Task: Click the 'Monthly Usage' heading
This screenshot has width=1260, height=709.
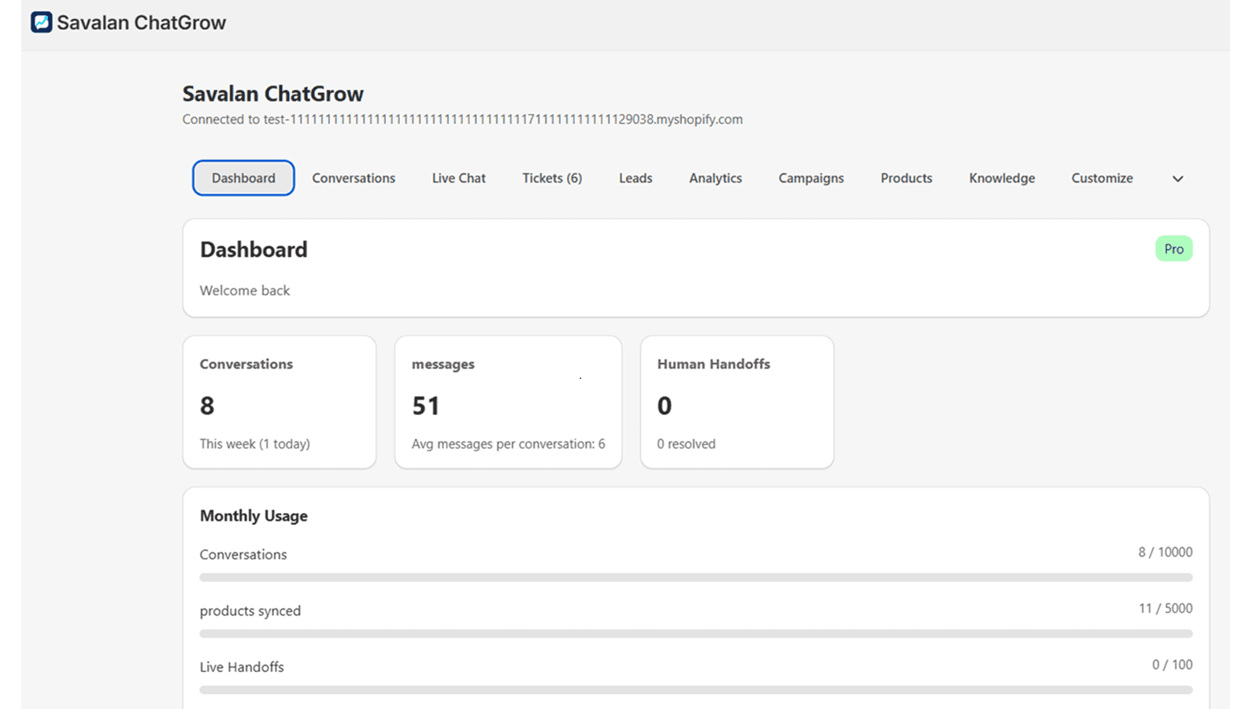Action: point(254,516)
